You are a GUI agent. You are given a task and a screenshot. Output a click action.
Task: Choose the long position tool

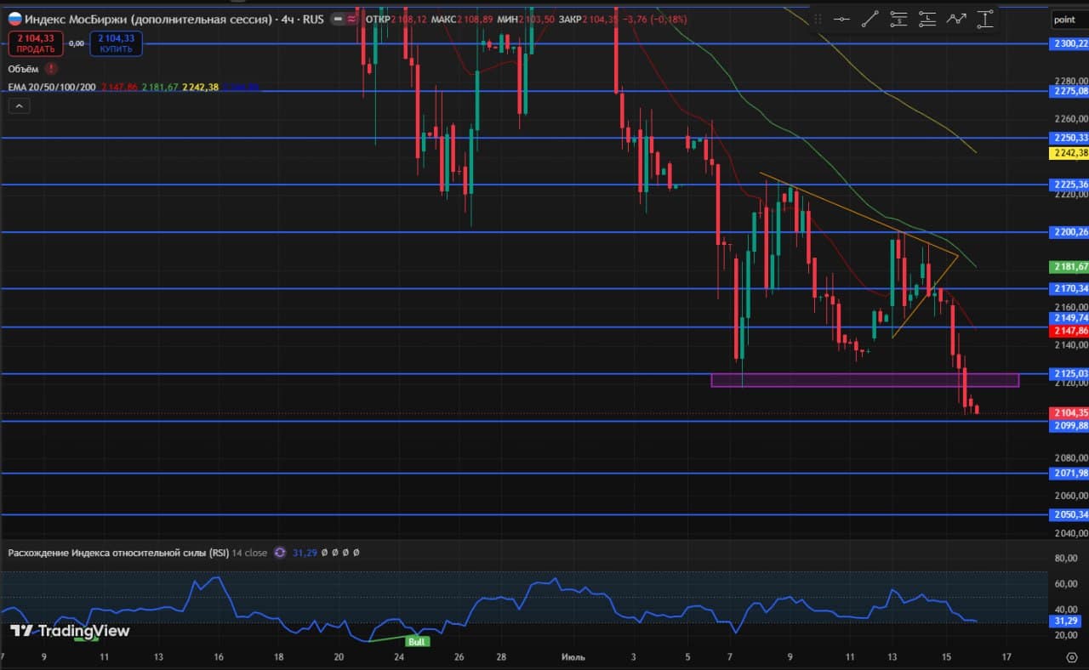pos(927,19)
